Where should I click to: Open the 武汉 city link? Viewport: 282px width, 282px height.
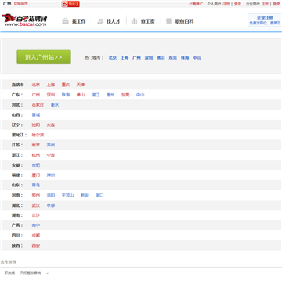coord(36,205)
